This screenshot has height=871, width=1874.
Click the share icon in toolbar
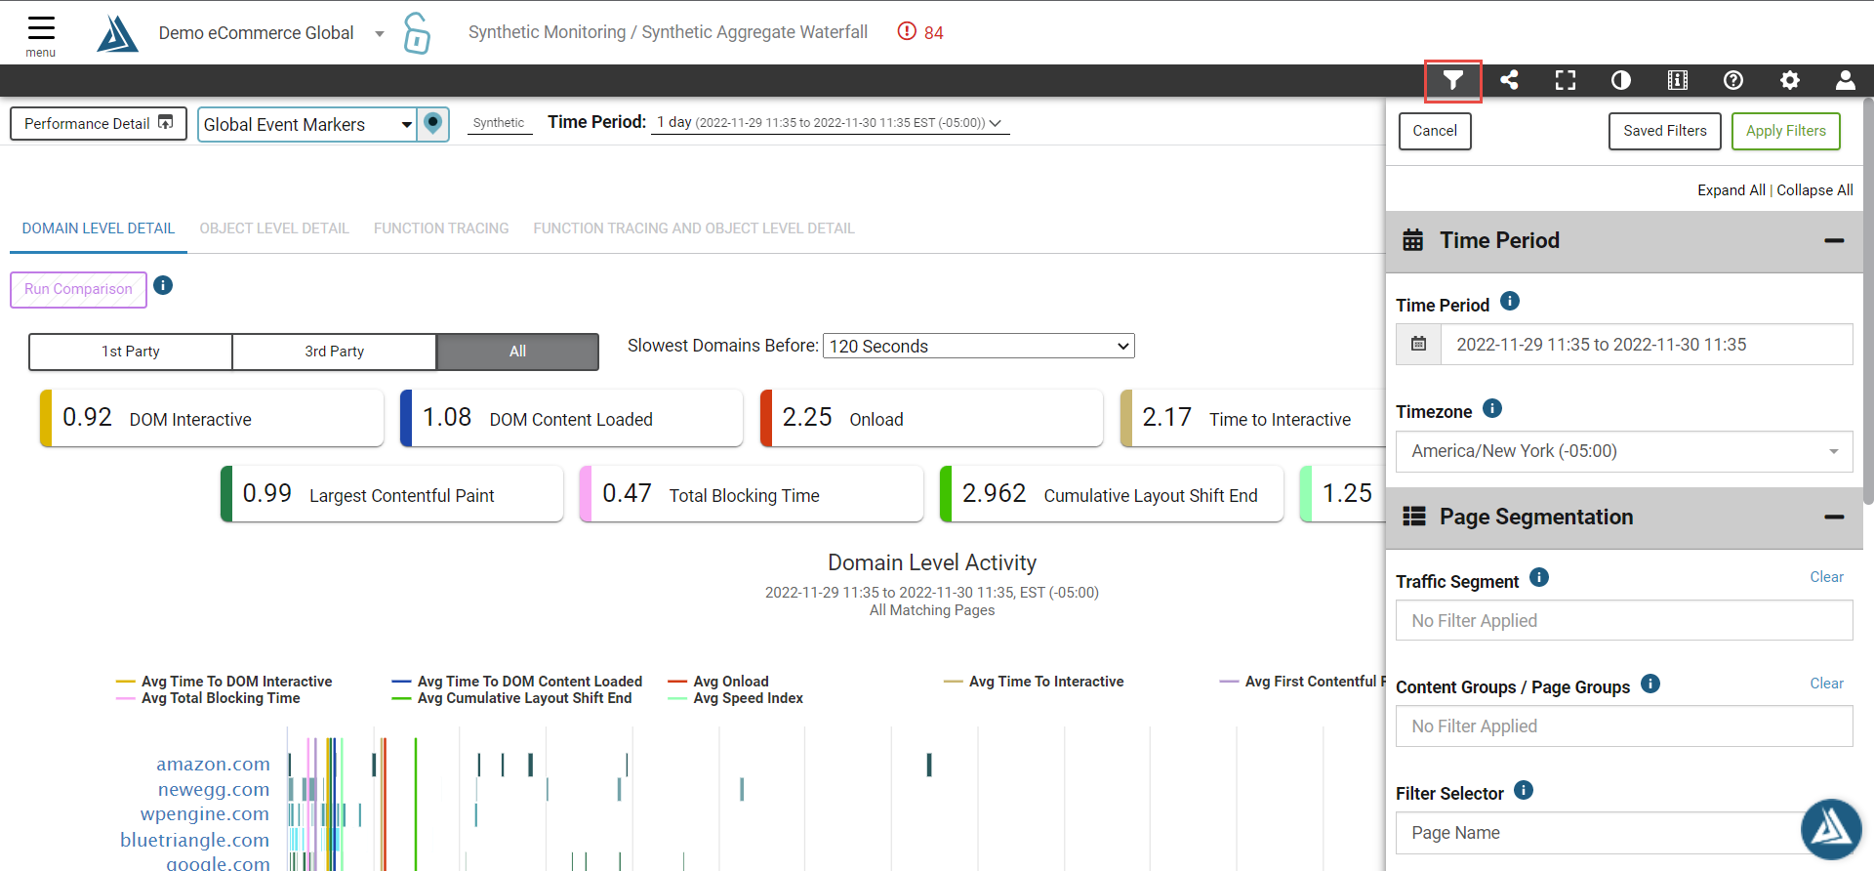point(1509,80)
